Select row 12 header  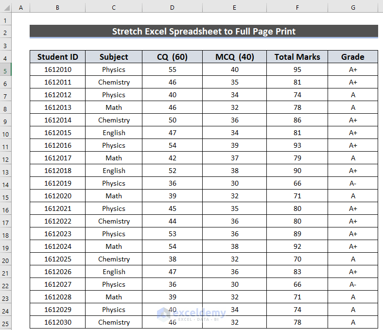point(5,158)
